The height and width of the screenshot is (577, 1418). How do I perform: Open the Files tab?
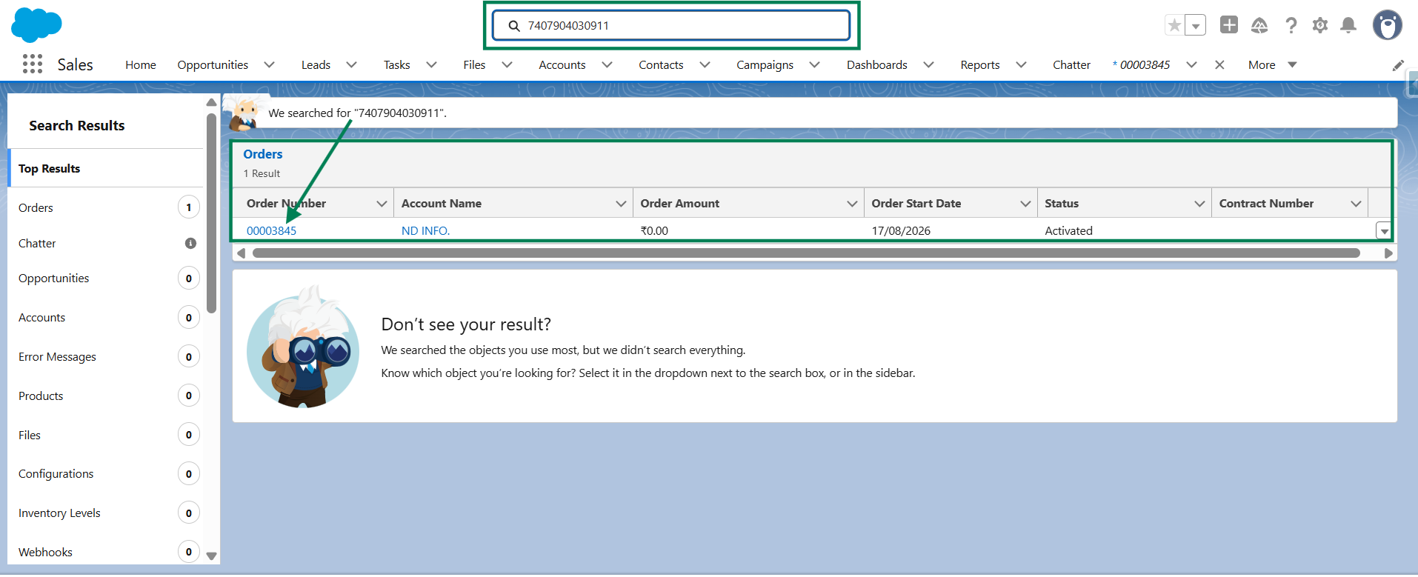point(474,64)
